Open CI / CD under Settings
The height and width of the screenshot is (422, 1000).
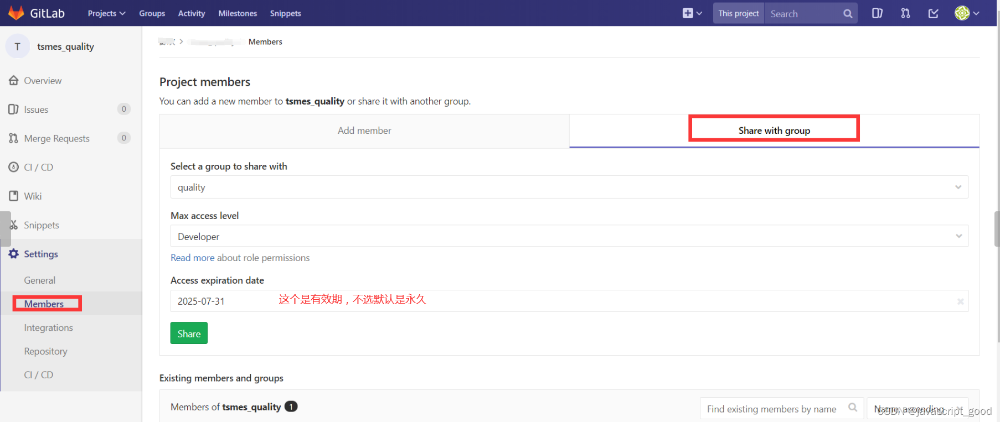(39, 374)
